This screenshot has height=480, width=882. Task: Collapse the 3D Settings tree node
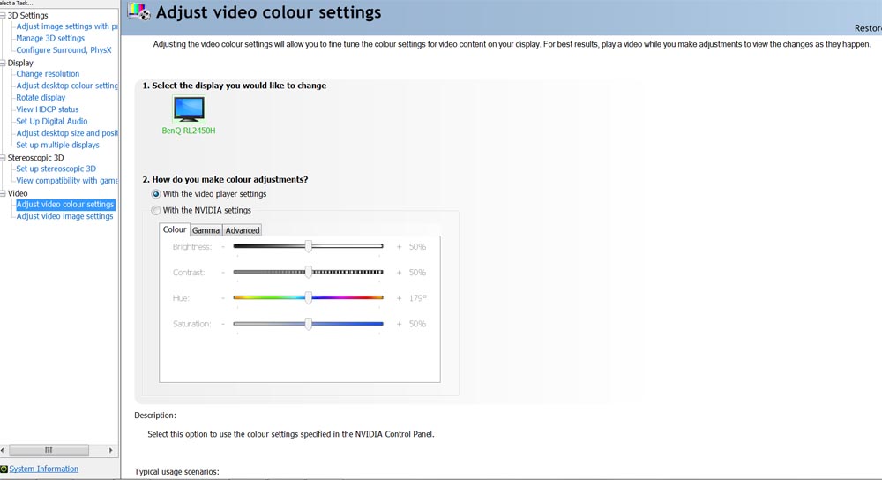click(3, 16)
